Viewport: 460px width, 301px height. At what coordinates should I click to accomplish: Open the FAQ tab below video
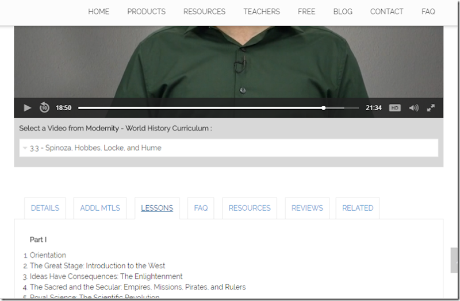pos(201,208)
